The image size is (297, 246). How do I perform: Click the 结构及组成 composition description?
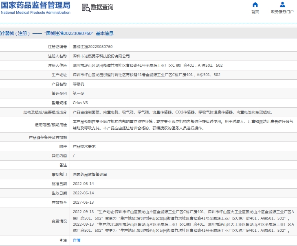173,112
